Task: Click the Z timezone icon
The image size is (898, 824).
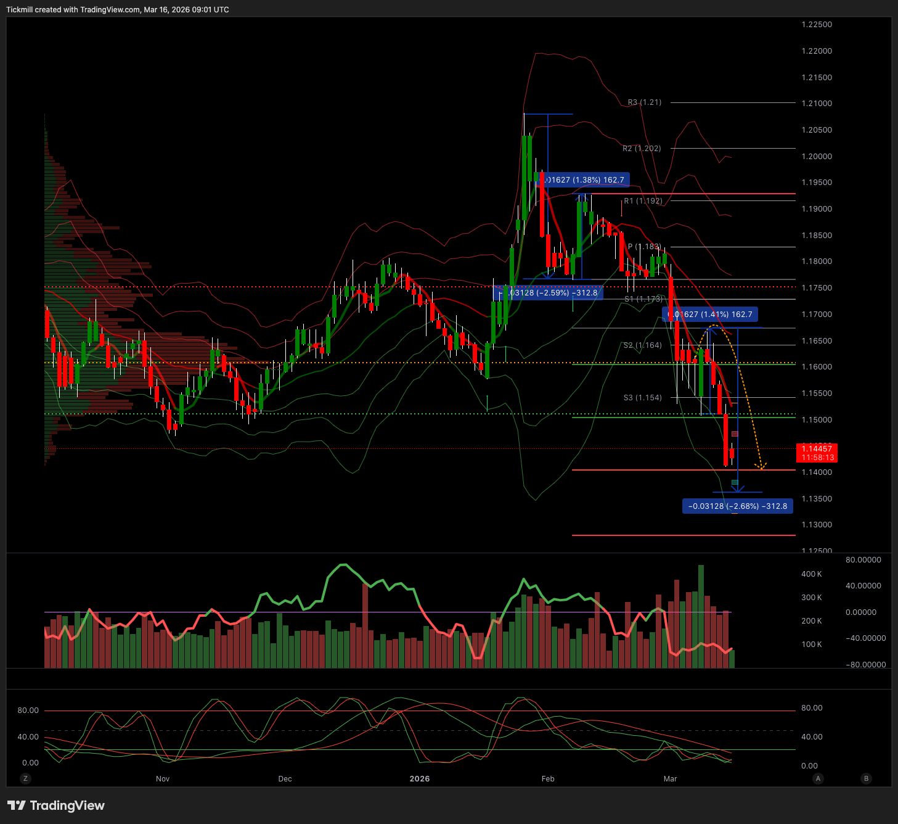Action: [x=25, y=778]
